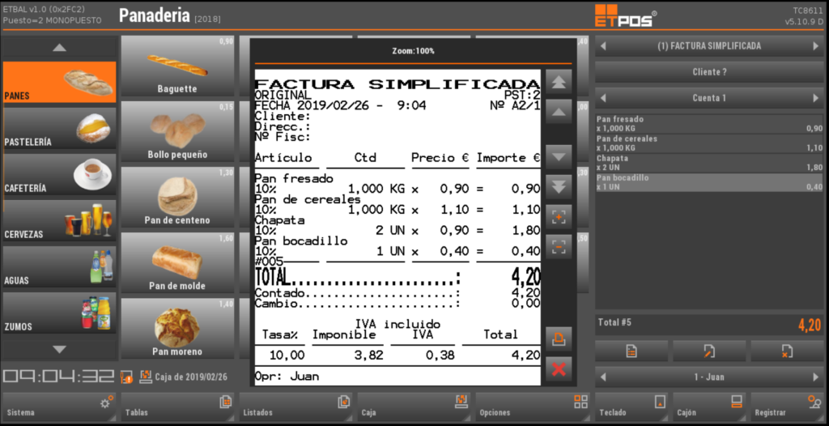This screenshot has width=829, height=426.
Task: Open the cash drawer with Cajón
Action: click(709, 407)
